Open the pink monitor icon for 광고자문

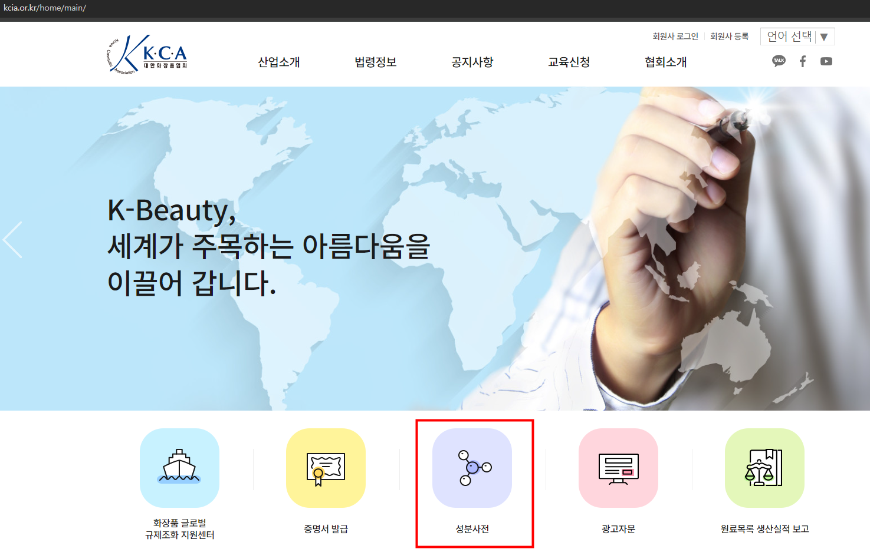(x=618, y=468)
